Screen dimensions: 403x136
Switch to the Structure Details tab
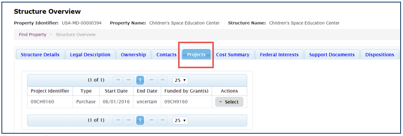click(x=40, y=55)
